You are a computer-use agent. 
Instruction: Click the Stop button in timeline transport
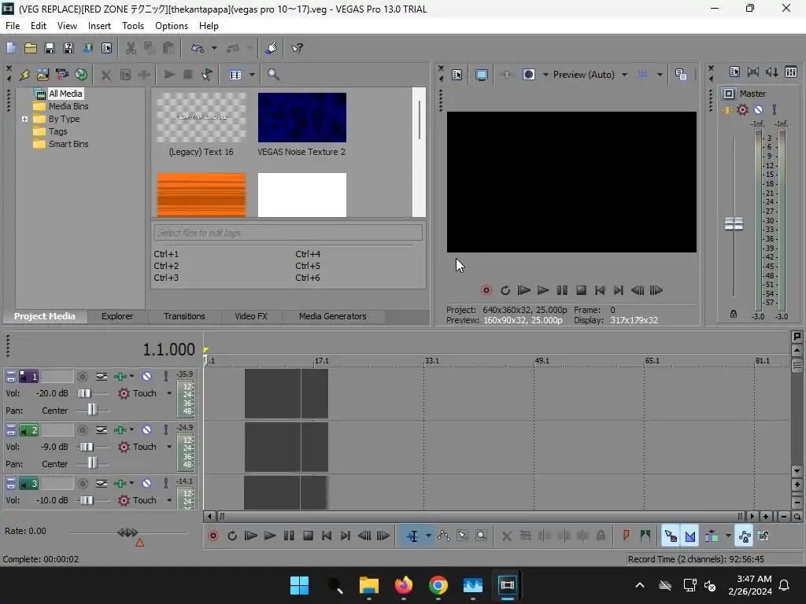[x=308, y=536]
